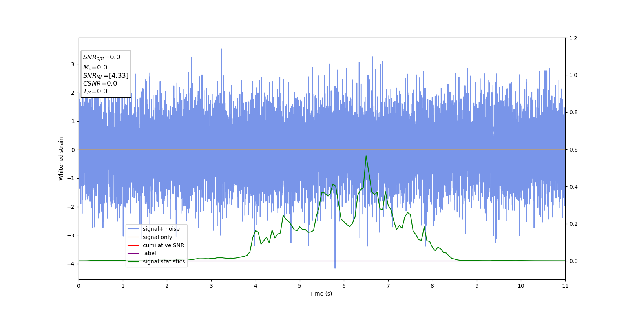Click the Mc=0.0 annotation text

tap(95, 68)
